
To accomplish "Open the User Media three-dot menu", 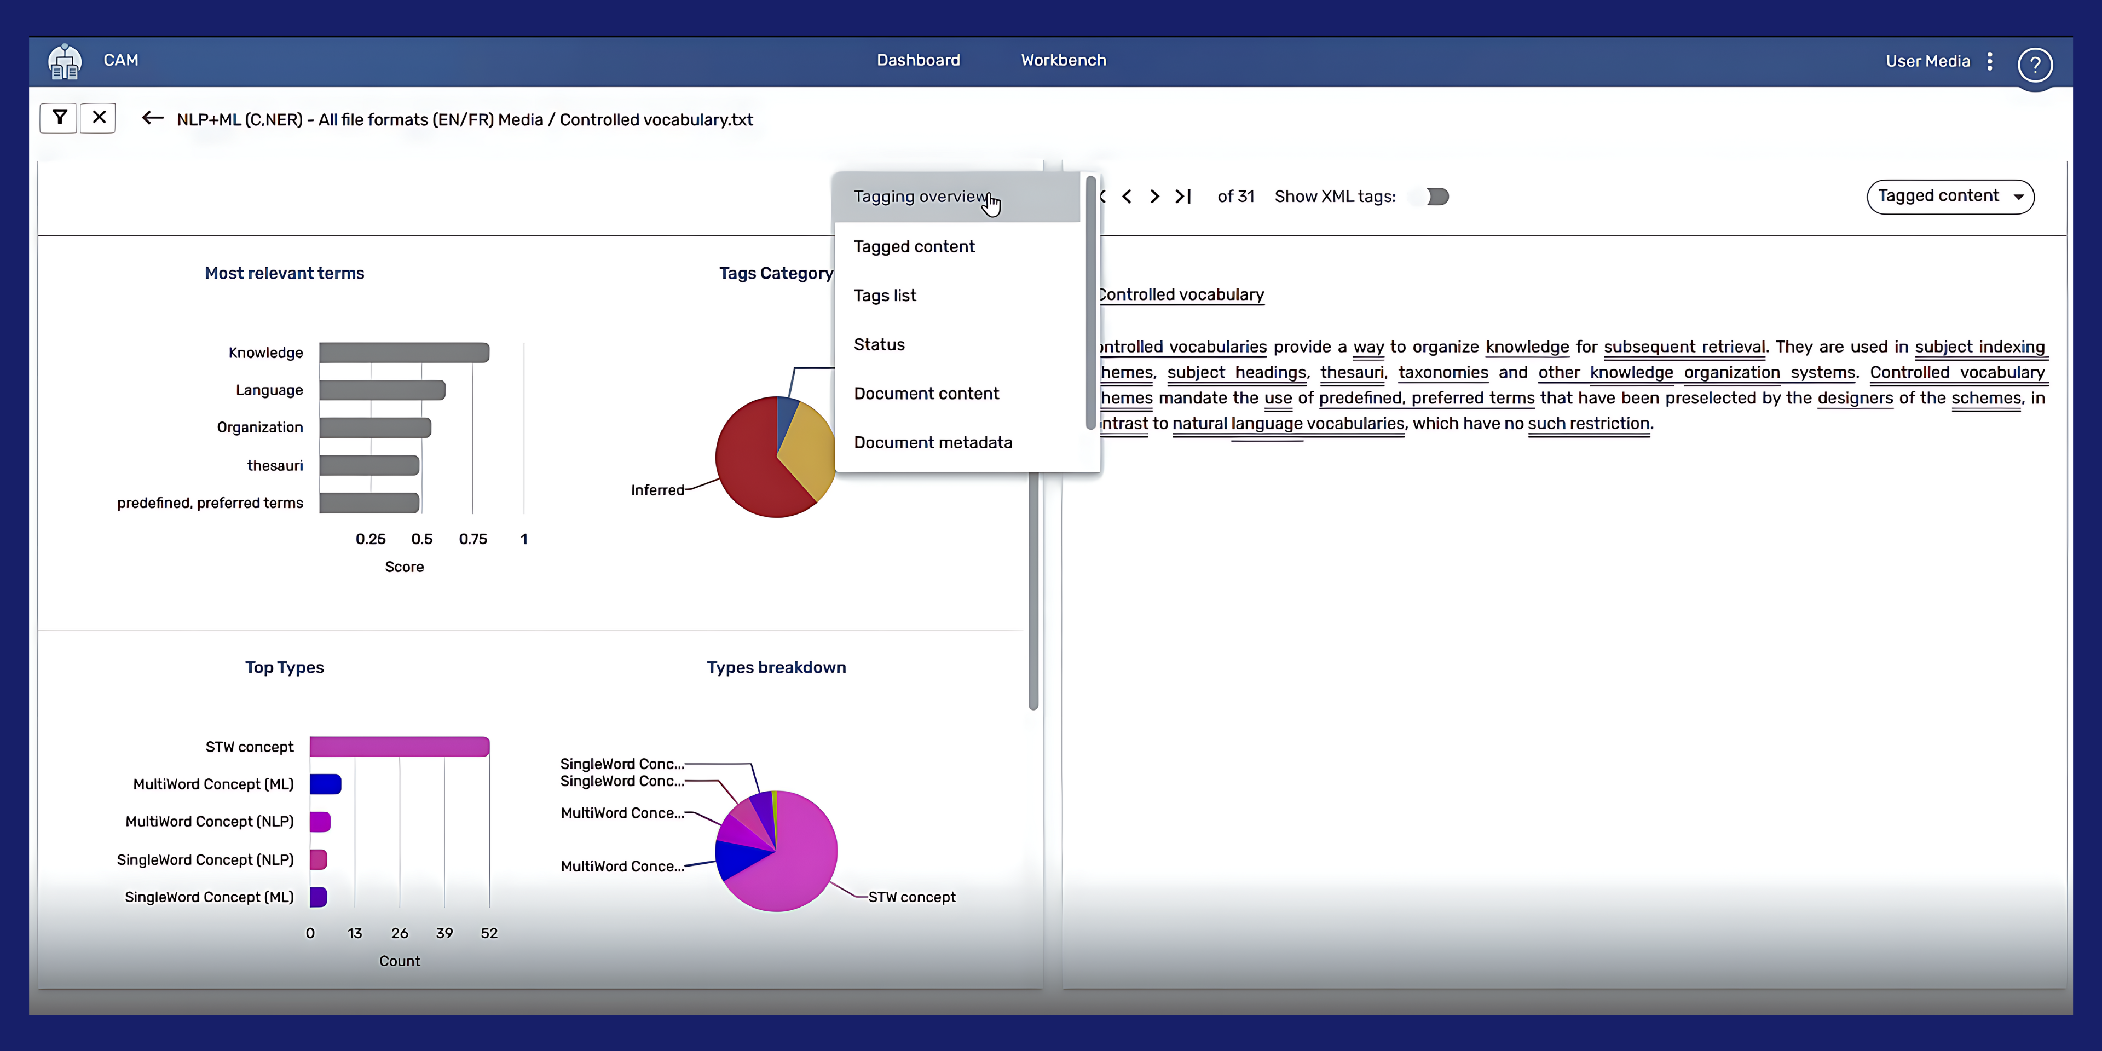I will [1990, 61].
